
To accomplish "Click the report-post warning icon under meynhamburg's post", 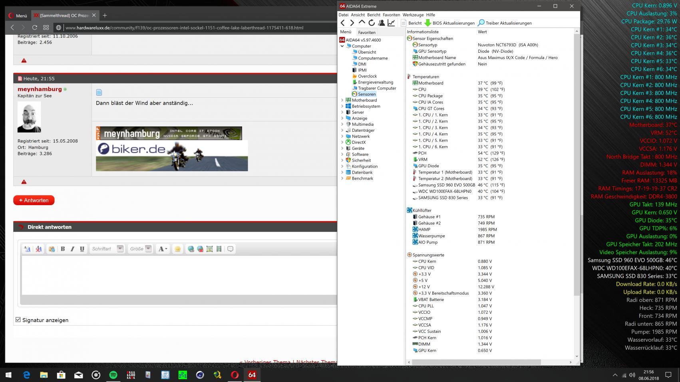I will click(24, 182).
